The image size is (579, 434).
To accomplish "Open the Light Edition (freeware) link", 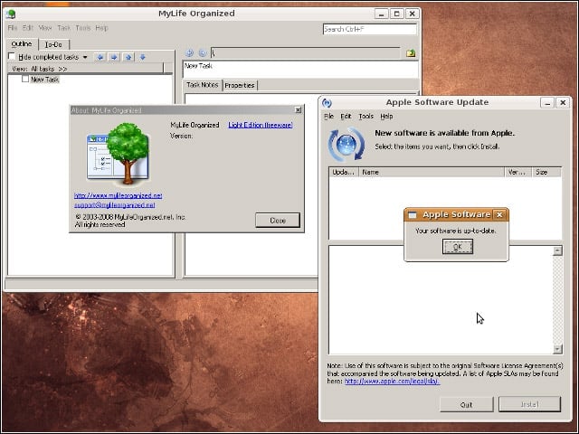I will coord(261,125).
